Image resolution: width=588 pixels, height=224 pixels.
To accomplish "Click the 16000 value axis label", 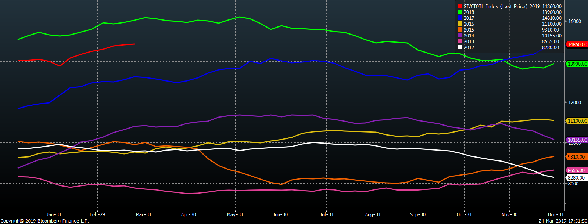I will point(574,21).
